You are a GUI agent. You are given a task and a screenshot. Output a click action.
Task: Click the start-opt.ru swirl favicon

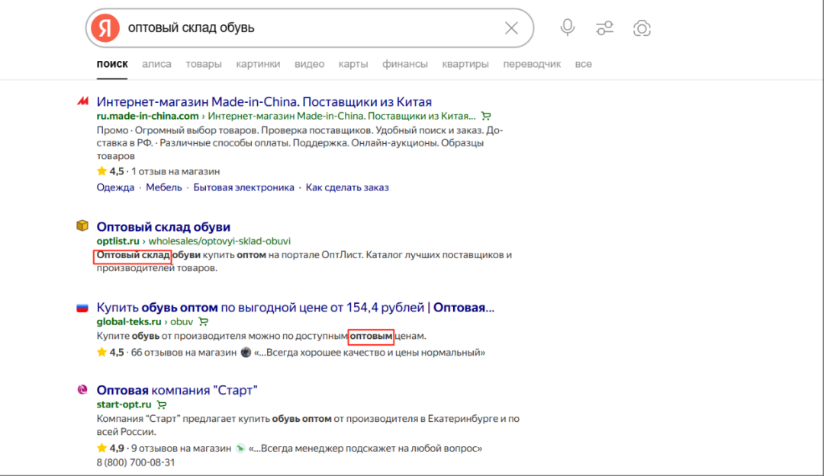click(82, 389)
